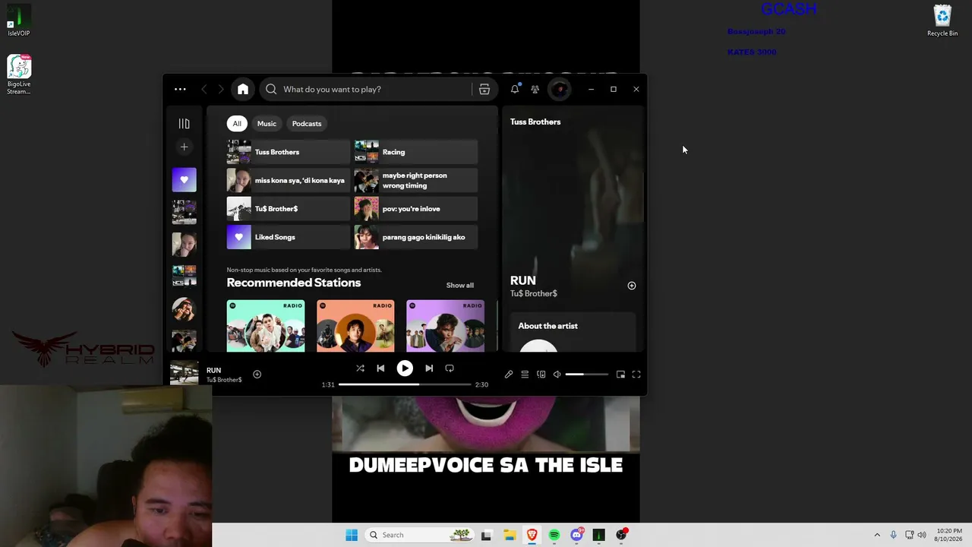Open the Brave browser taskbar icon

coord(532,535)
